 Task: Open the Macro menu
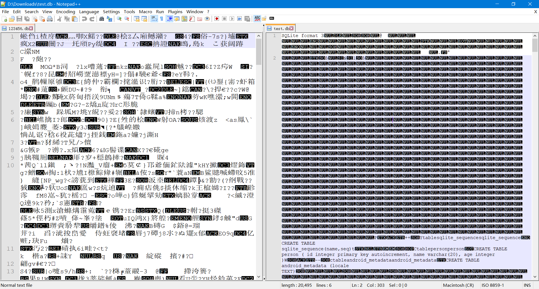(145, 12)
